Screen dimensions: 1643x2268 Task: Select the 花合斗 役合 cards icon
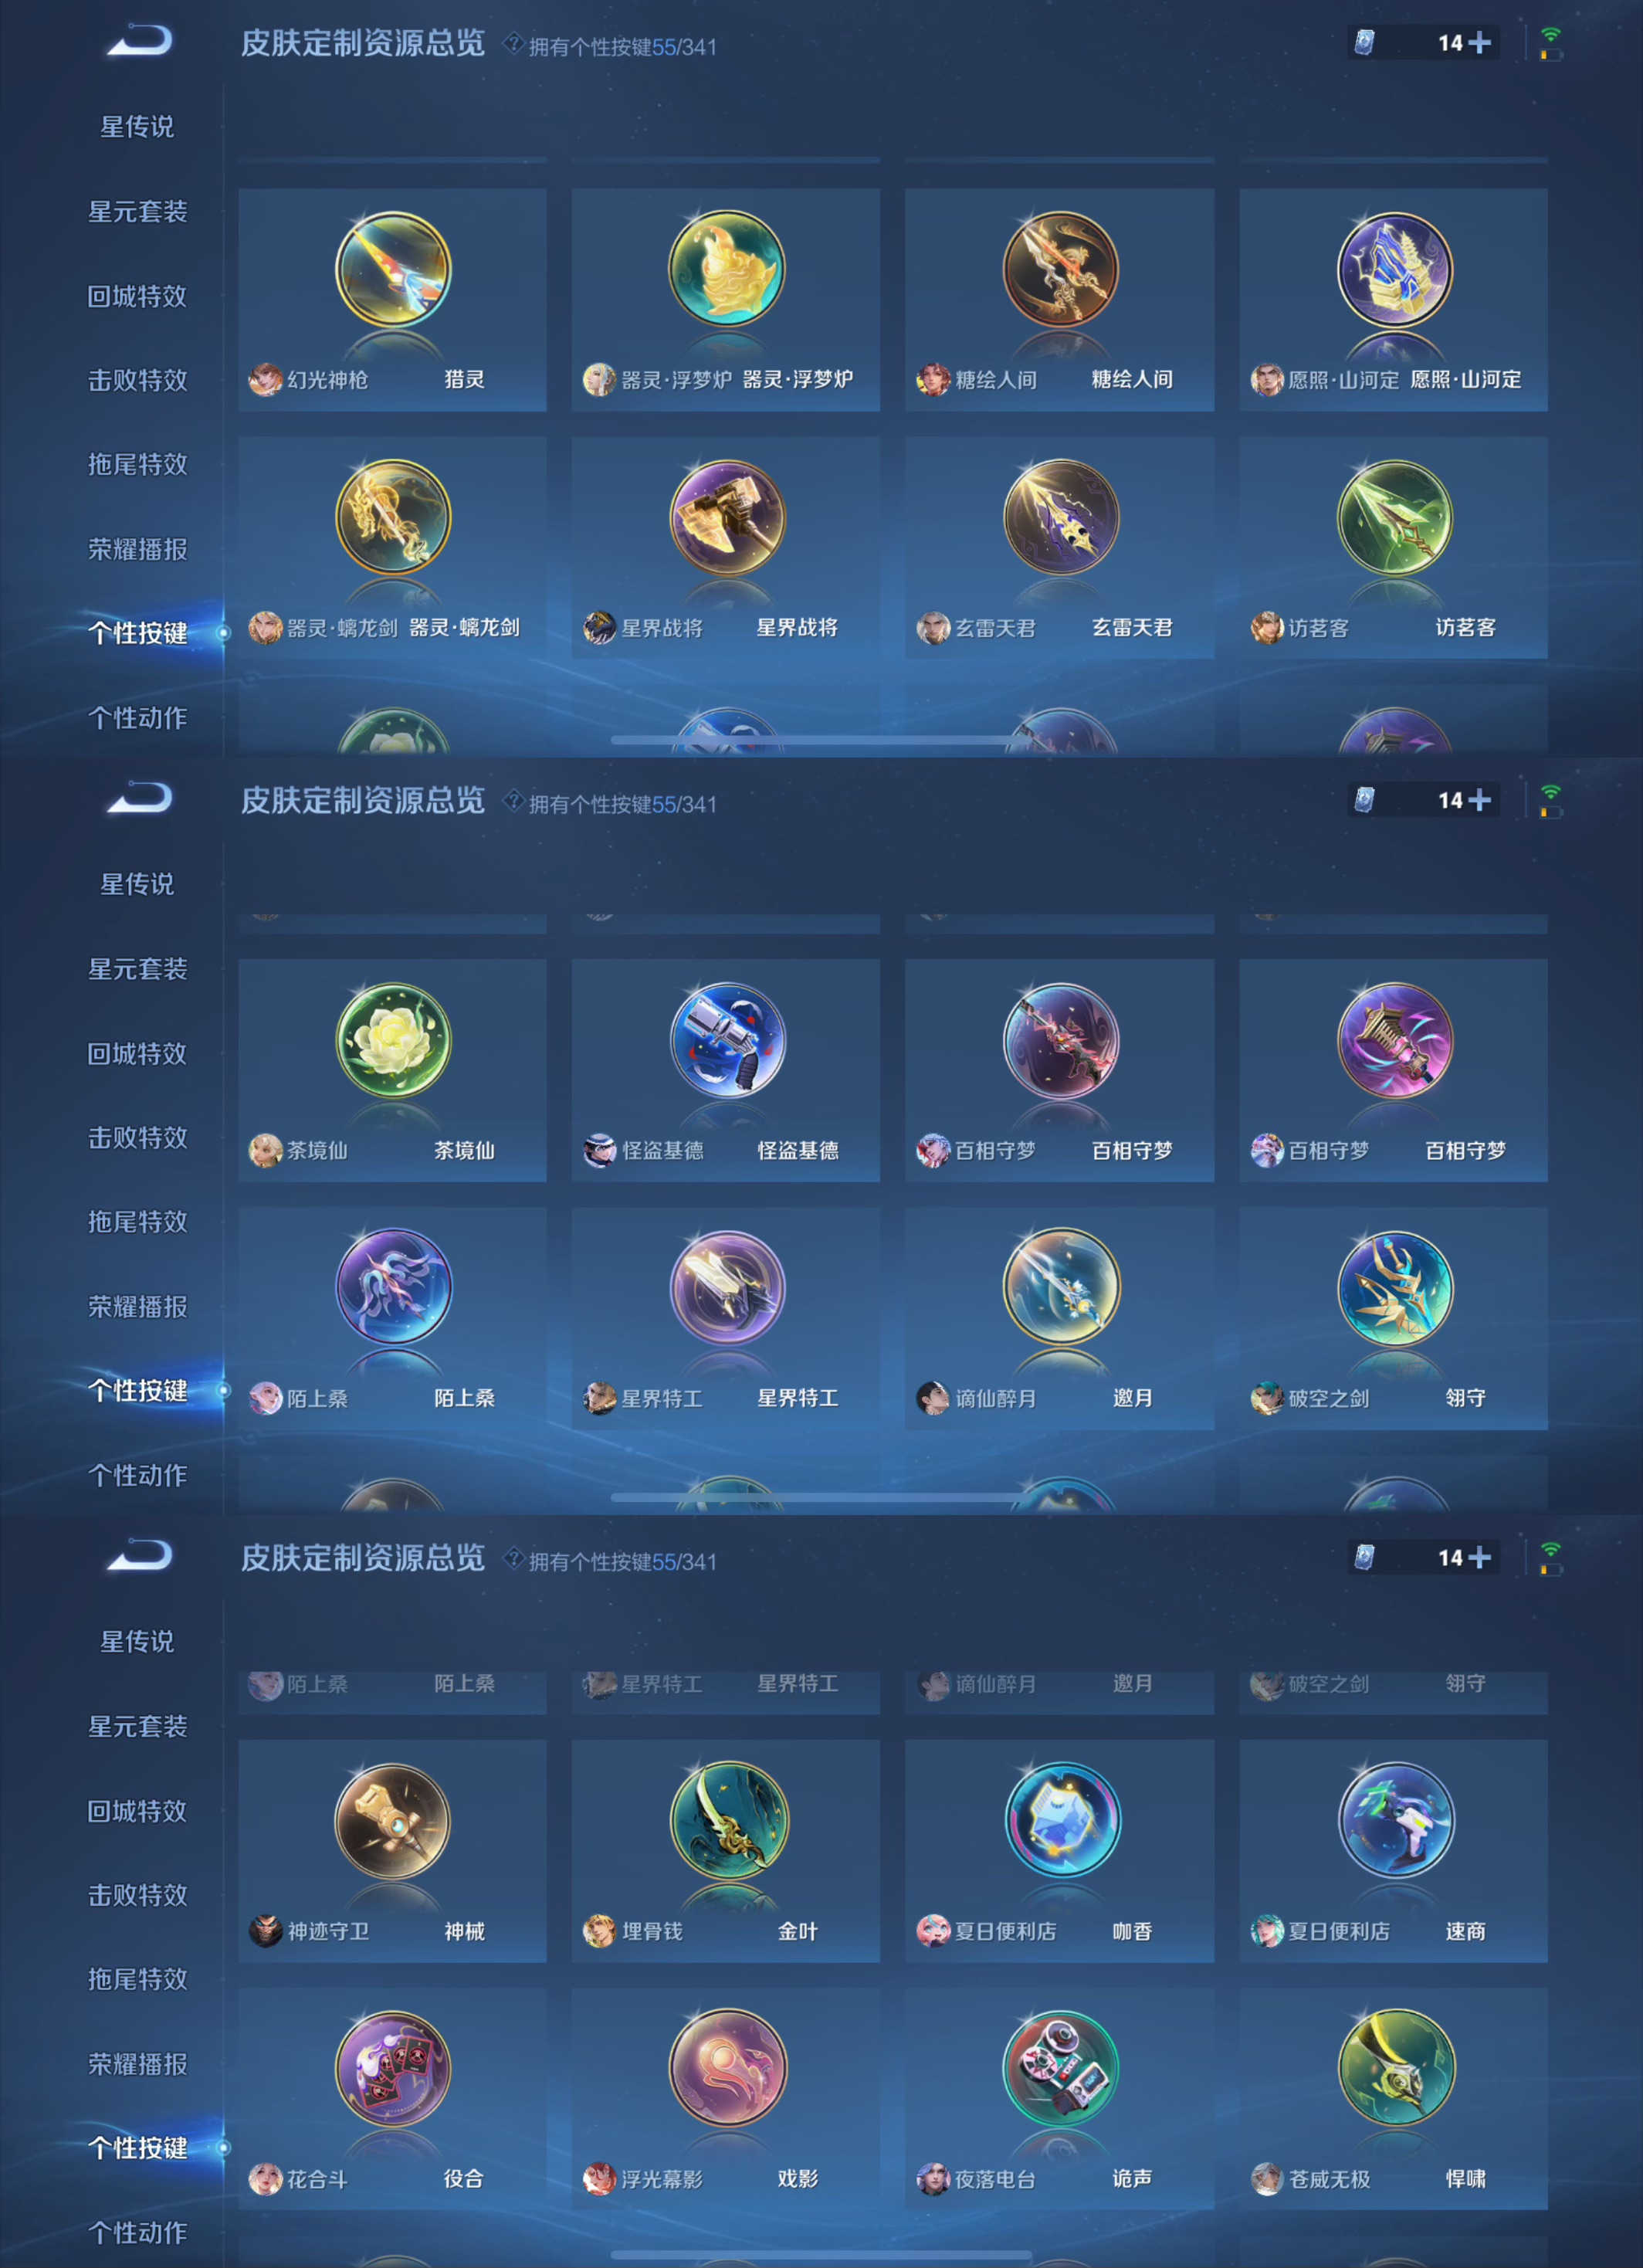point(393,2068)
